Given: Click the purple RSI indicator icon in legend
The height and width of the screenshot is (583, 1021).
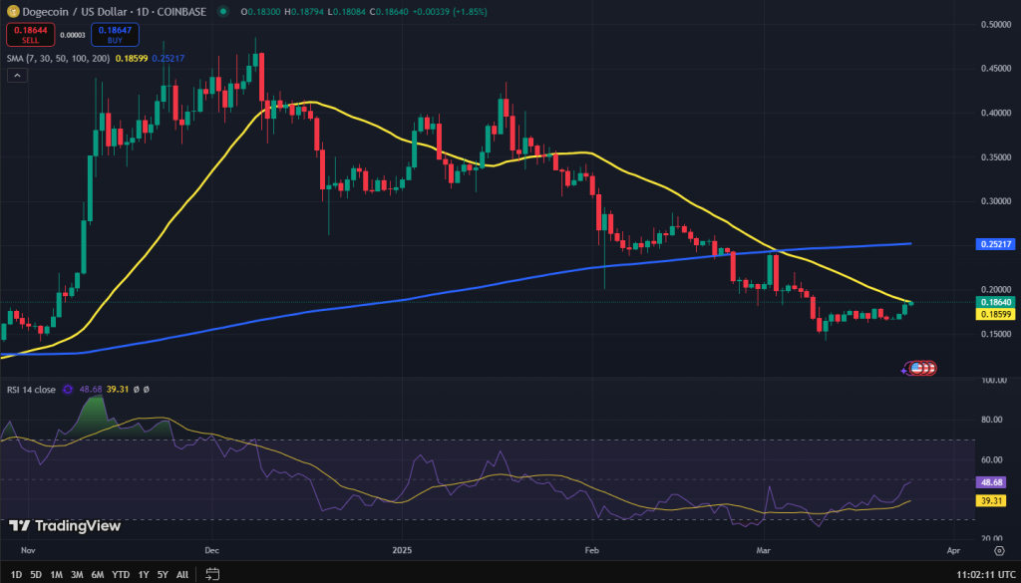Looking at the screenshot, I should pyautogui.click(x=68, y=390).
